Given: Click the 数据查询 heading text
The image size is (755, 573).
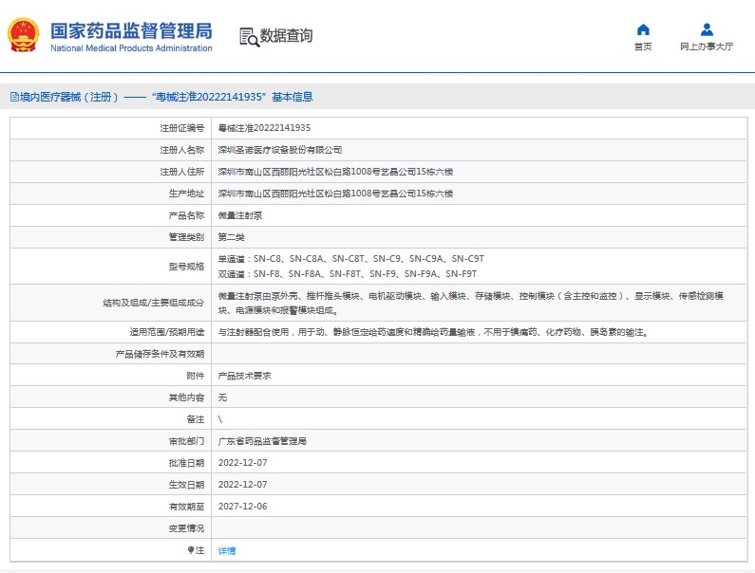Looking at the screenshot, I should click(286, 36).
